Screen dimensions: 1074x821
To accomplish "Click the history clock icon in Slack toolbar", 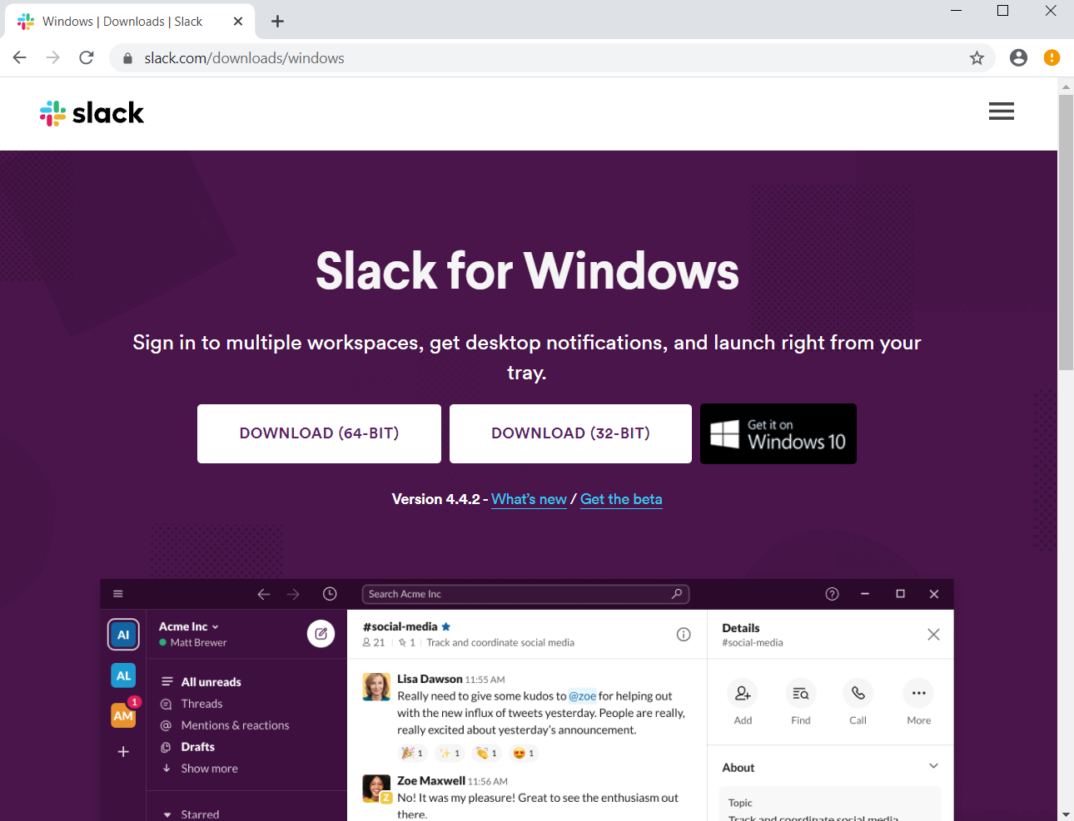I will click(329, 593).
